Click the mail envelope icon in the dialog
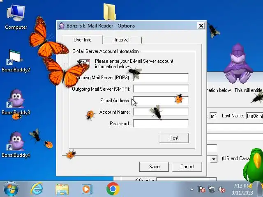This screenshot has width=263, height=197. [x=83, y=63]
